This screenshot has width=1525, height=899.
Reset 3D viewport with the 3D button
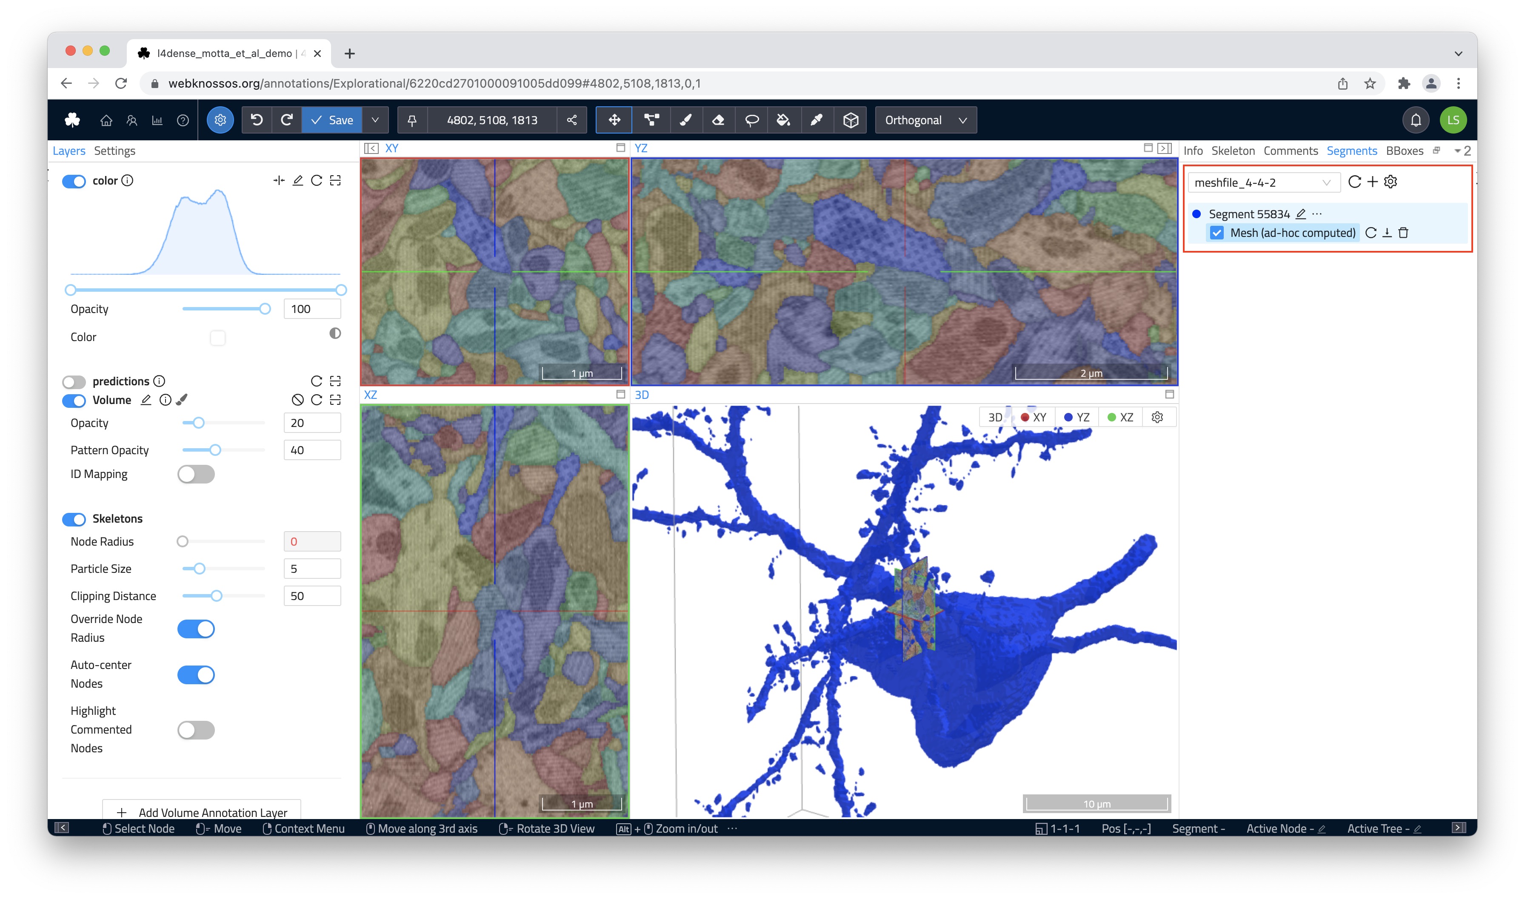pyautogui.click(x=995, y=417)
